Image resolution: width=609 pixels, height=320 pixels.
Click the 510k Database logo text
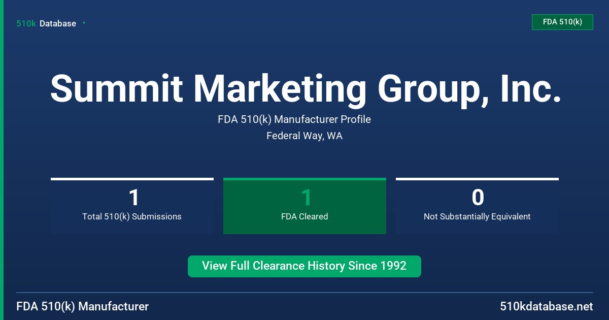(46, 23)
